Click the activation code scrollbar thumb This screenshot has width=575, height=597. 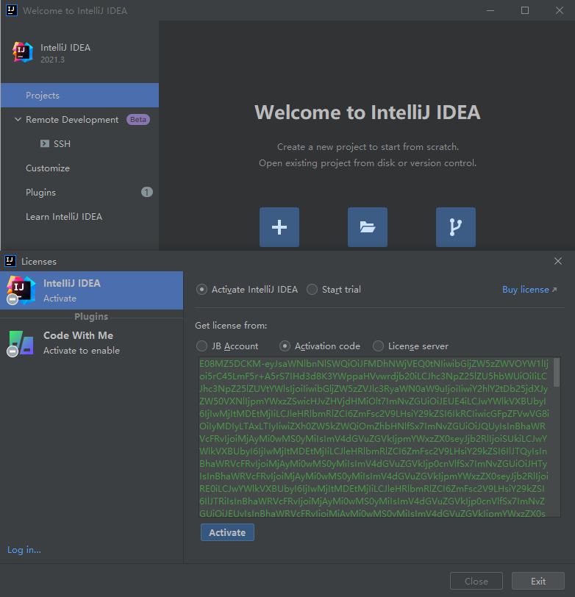(x=557, y=372)
